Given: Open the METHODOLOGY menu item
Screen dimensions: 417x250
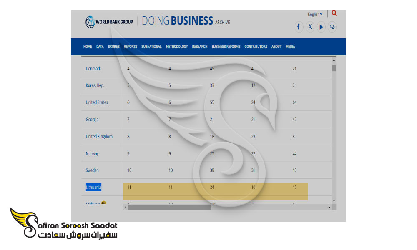Looking at the screenshot, I should pyautogui.click(x=177, y=47).
